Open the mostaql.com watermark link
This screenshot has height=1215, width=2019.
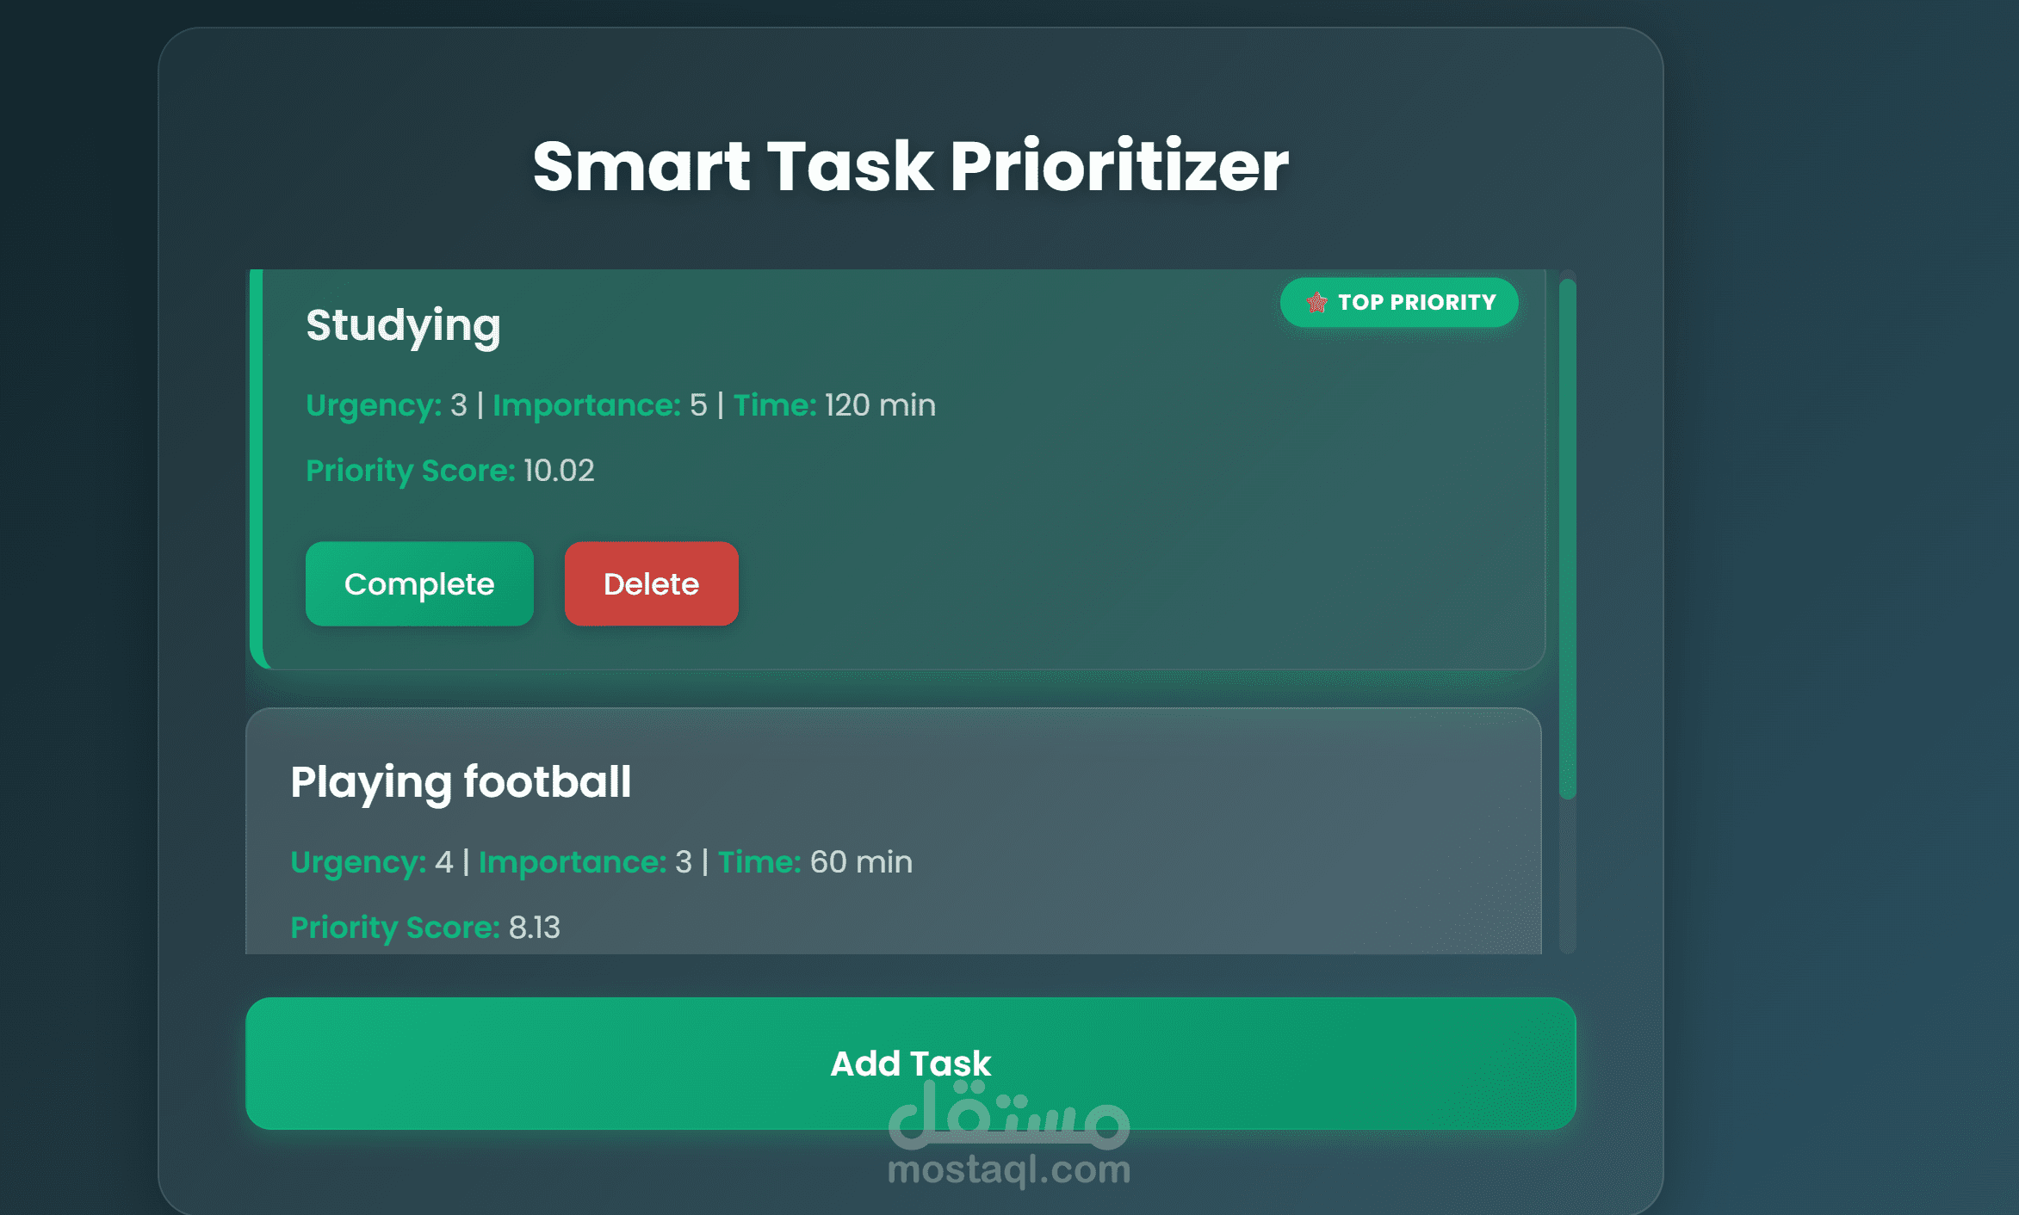pyautogui.click(x=1008, y=1170)
